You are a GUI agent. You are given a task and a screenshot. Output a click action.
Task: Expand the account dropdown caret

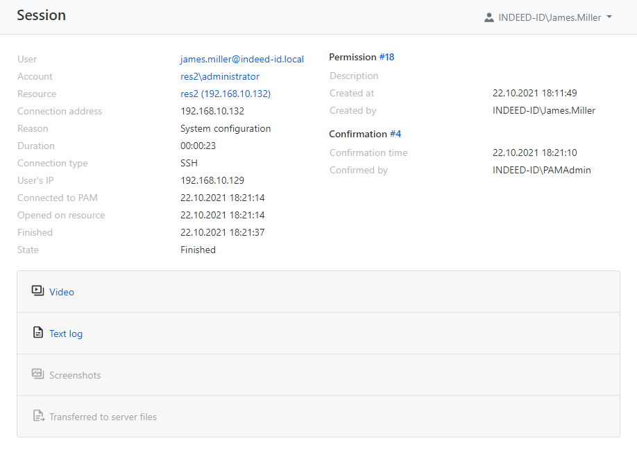[609, 17]
